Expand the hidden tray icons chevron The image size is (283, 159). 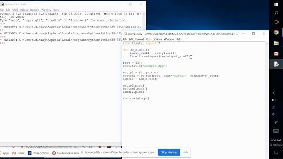(x=274, y=93)
